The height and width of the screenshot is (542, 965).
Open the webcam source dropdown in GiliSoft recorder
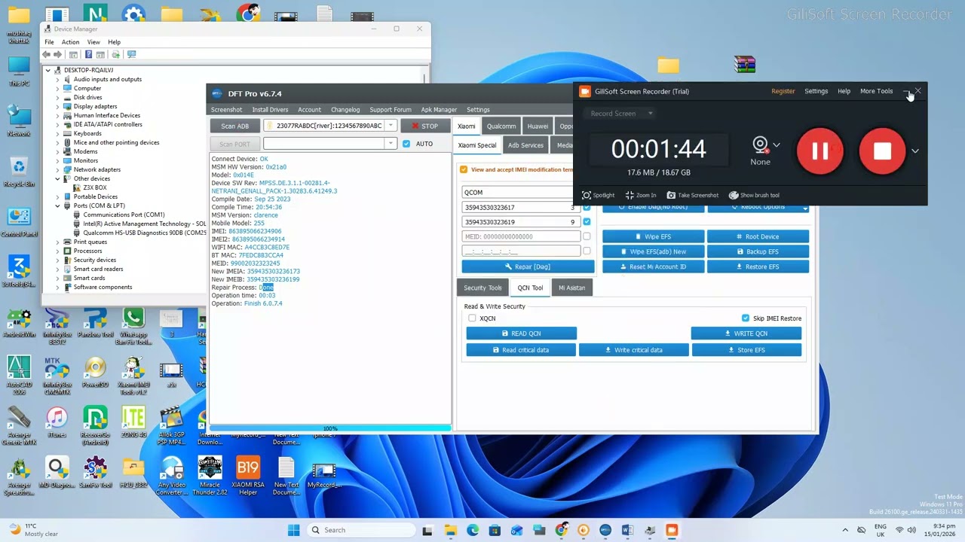click(777, 145)
